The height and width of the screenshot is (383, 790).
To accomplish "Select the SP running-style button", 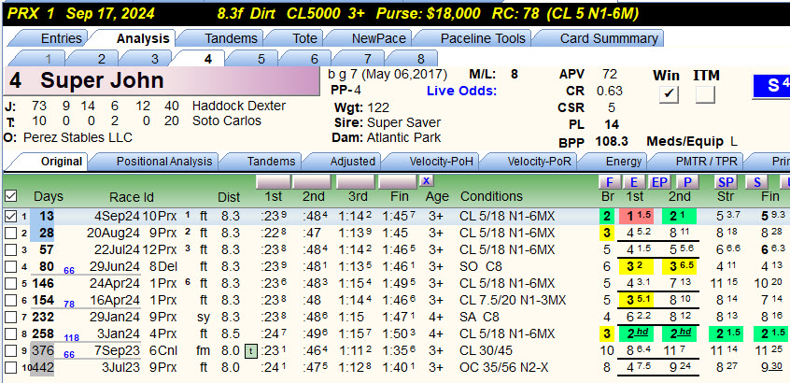I will tap(726, 182).
